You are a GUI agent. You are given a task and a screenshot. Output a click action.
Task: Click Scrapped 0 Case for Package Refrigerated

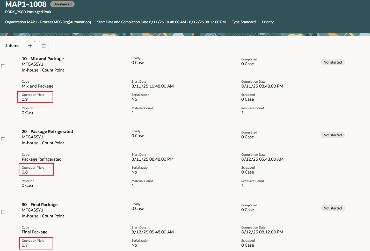[248, 170]
